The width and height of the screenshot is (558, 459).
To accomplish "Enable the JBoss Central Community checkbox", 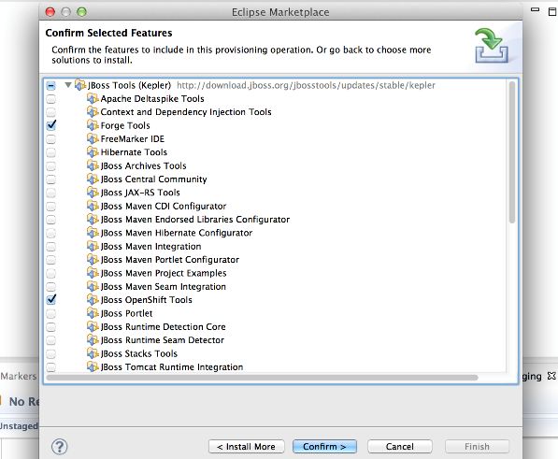I will click(50, 179).
